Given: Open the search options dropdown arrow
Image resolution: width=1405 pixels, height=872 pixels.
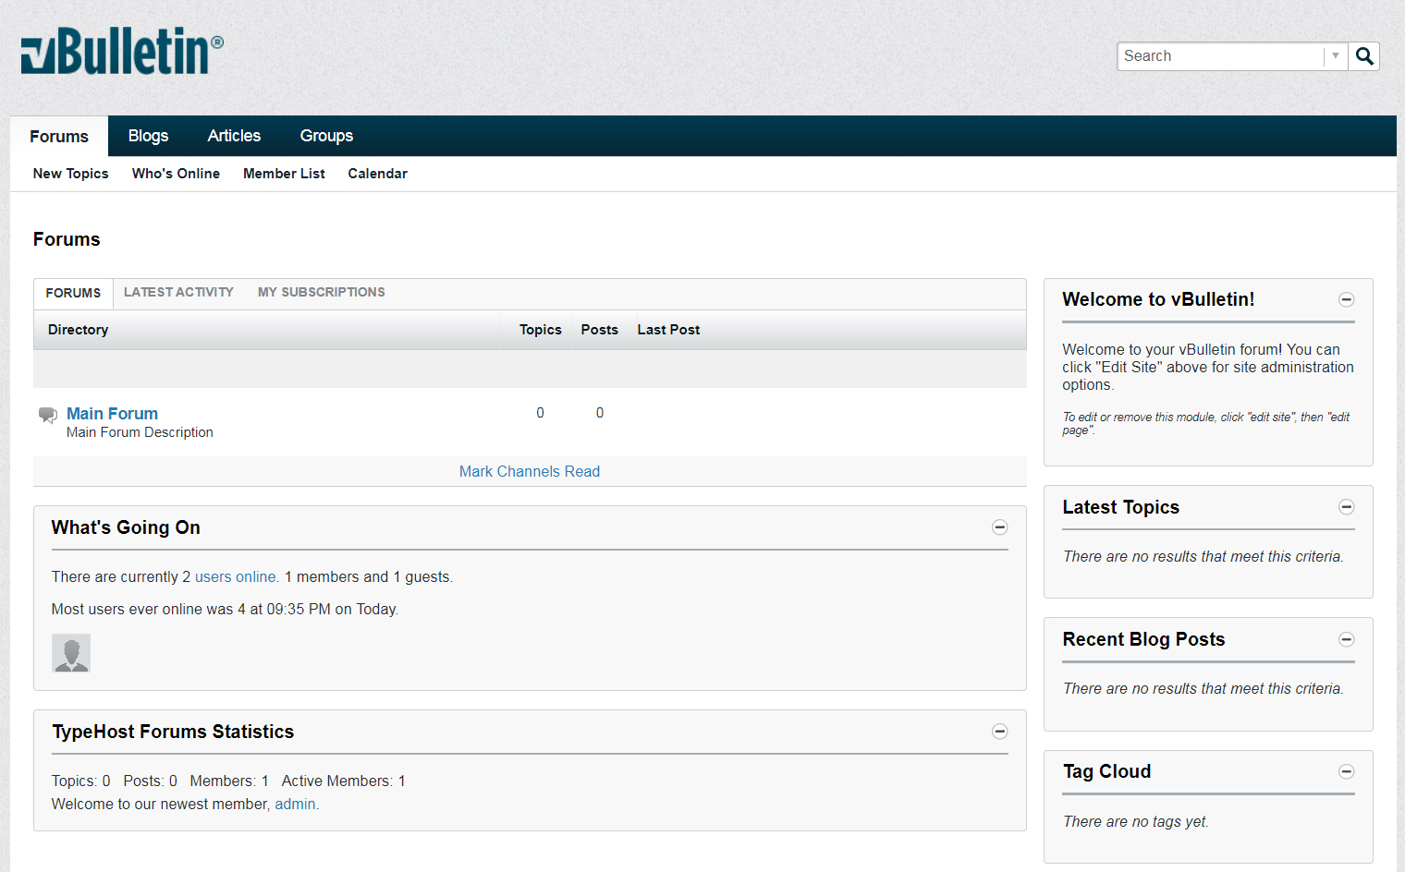Looking at the screenshot, I should (x=1335, y=55).
